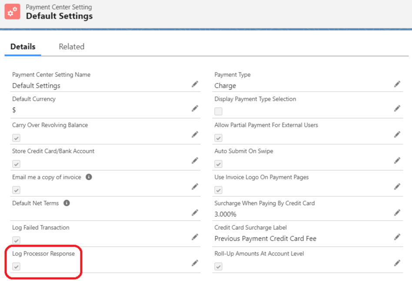Click info icon next to Default Net Terms
Image resolution: width=412 pixels, height=281 pixels.
[x=67, y=203]
